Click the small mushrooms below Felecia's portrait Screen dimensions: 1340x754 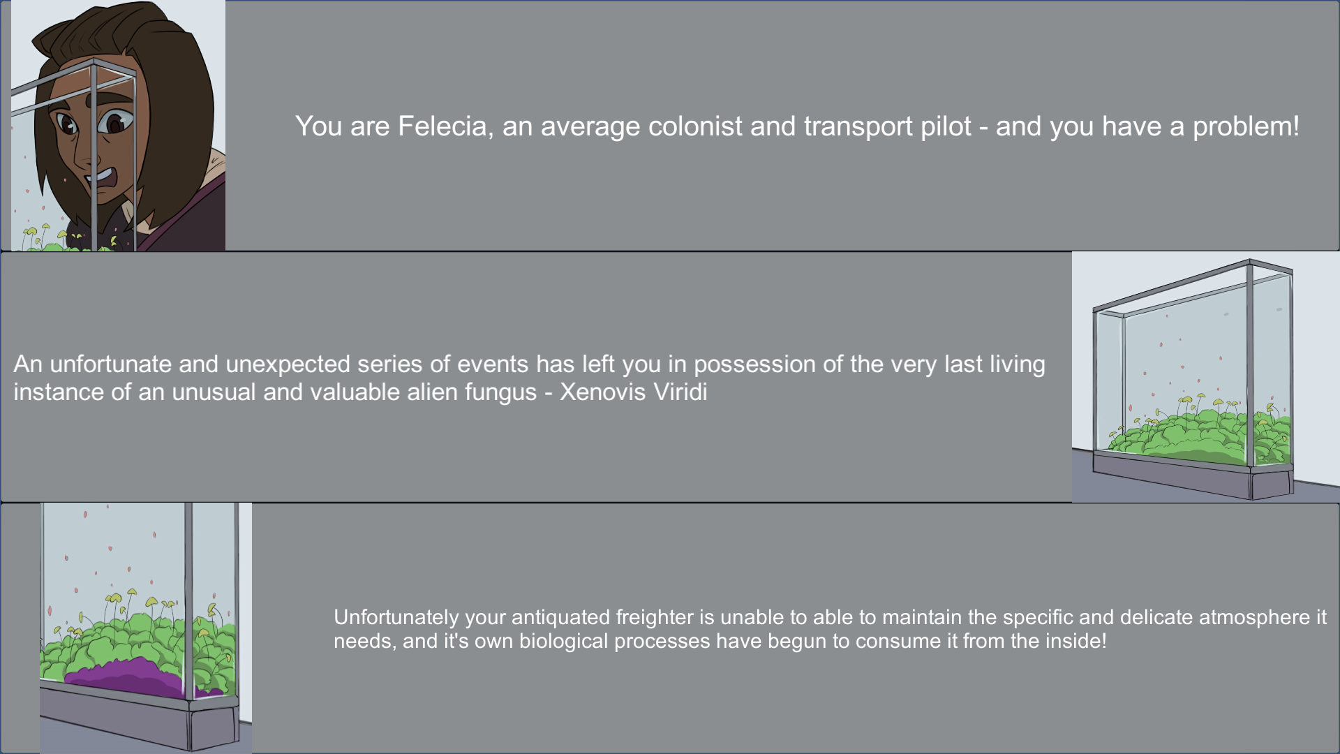(63, 239)
